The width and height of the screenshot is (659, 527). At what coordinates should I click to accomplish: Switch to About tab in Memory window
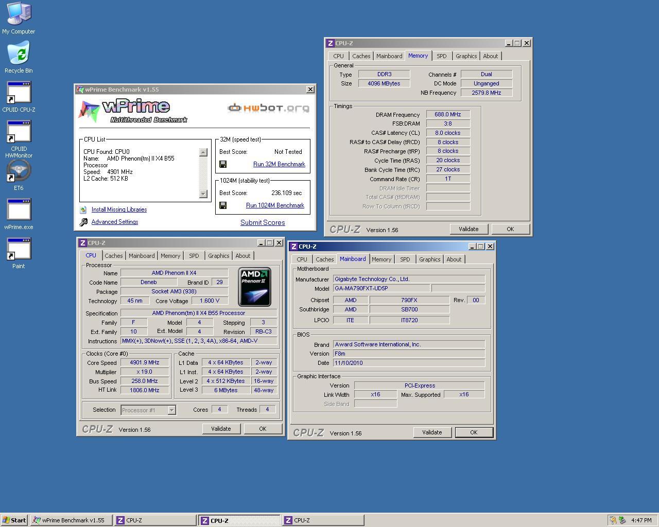tap(491, 56)
